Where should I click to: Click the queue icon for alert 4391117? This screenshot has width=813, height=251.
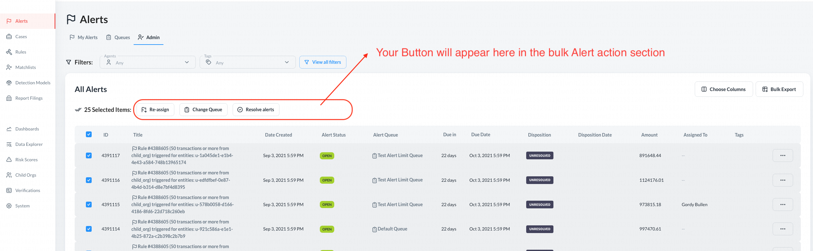[375, 156]
